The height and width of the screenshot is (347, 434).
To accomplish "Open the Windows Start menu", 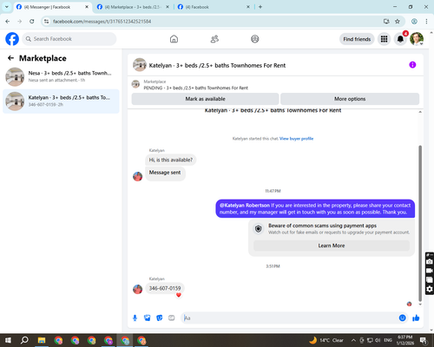I will (x=8, y=340).
